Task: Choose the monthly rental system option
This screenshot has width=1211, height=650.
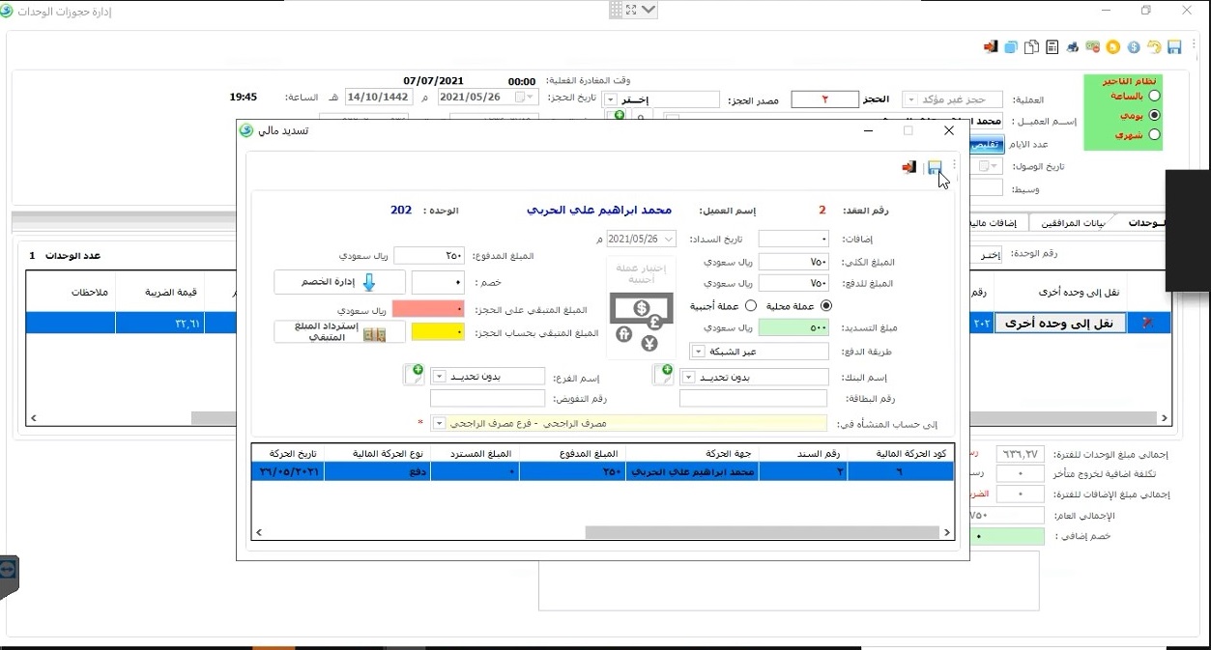Action: coord(1154,135)
